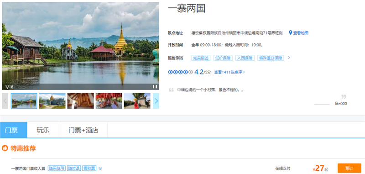Show previous thumbnails with left arrow

coord(5,101)
